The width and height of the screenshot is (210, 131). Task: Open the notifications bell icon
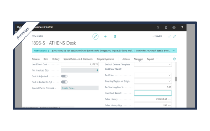[x=166, y=28]
